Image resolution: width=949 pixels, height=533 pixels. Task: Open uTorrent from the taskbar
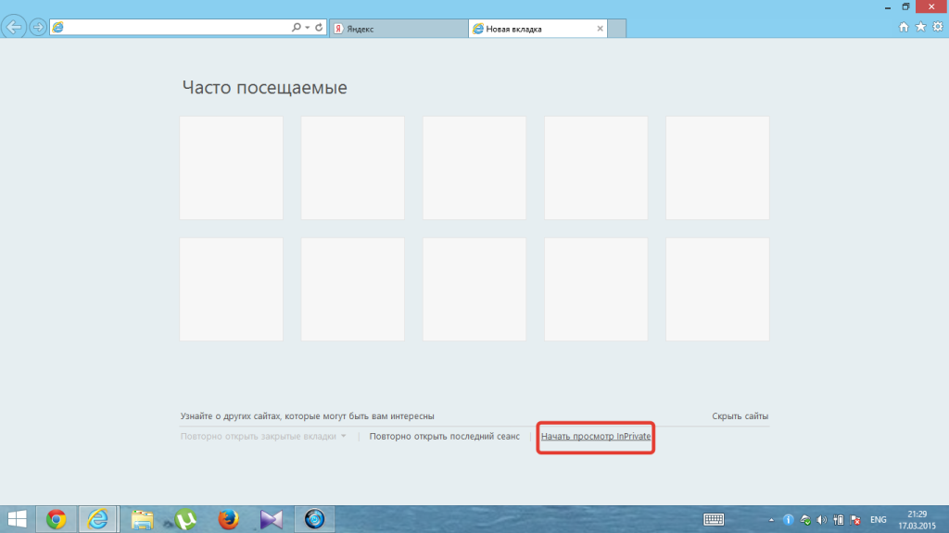pos(185,519)
